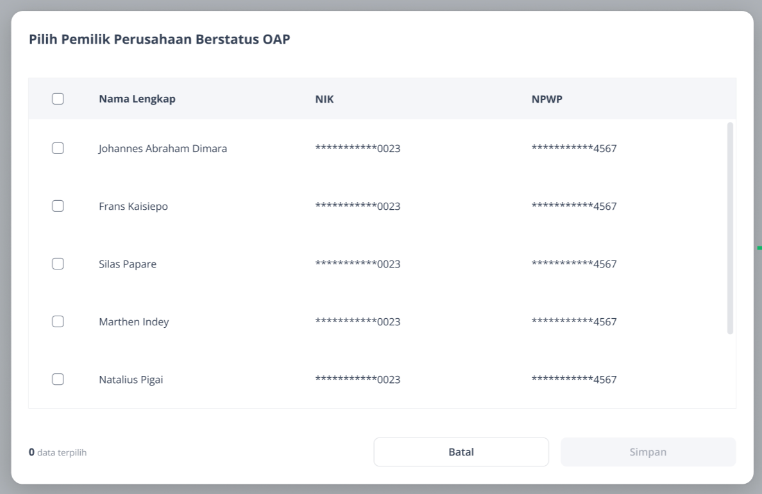Screen dimensions: 762x494
Task: Click the Batal button
Action: pos(461,452)
